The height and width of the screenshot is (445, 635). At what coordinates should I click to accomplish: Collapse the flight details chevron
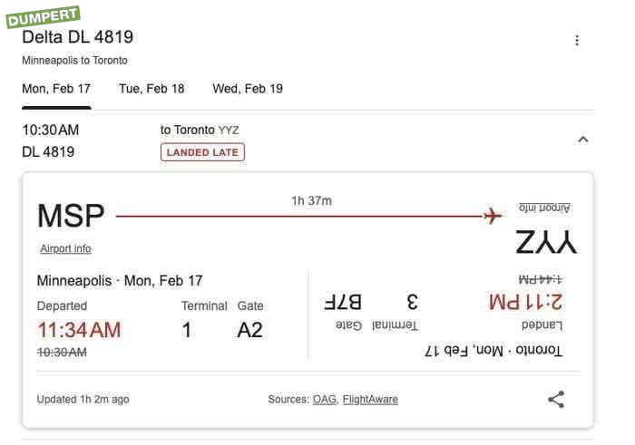583,140
